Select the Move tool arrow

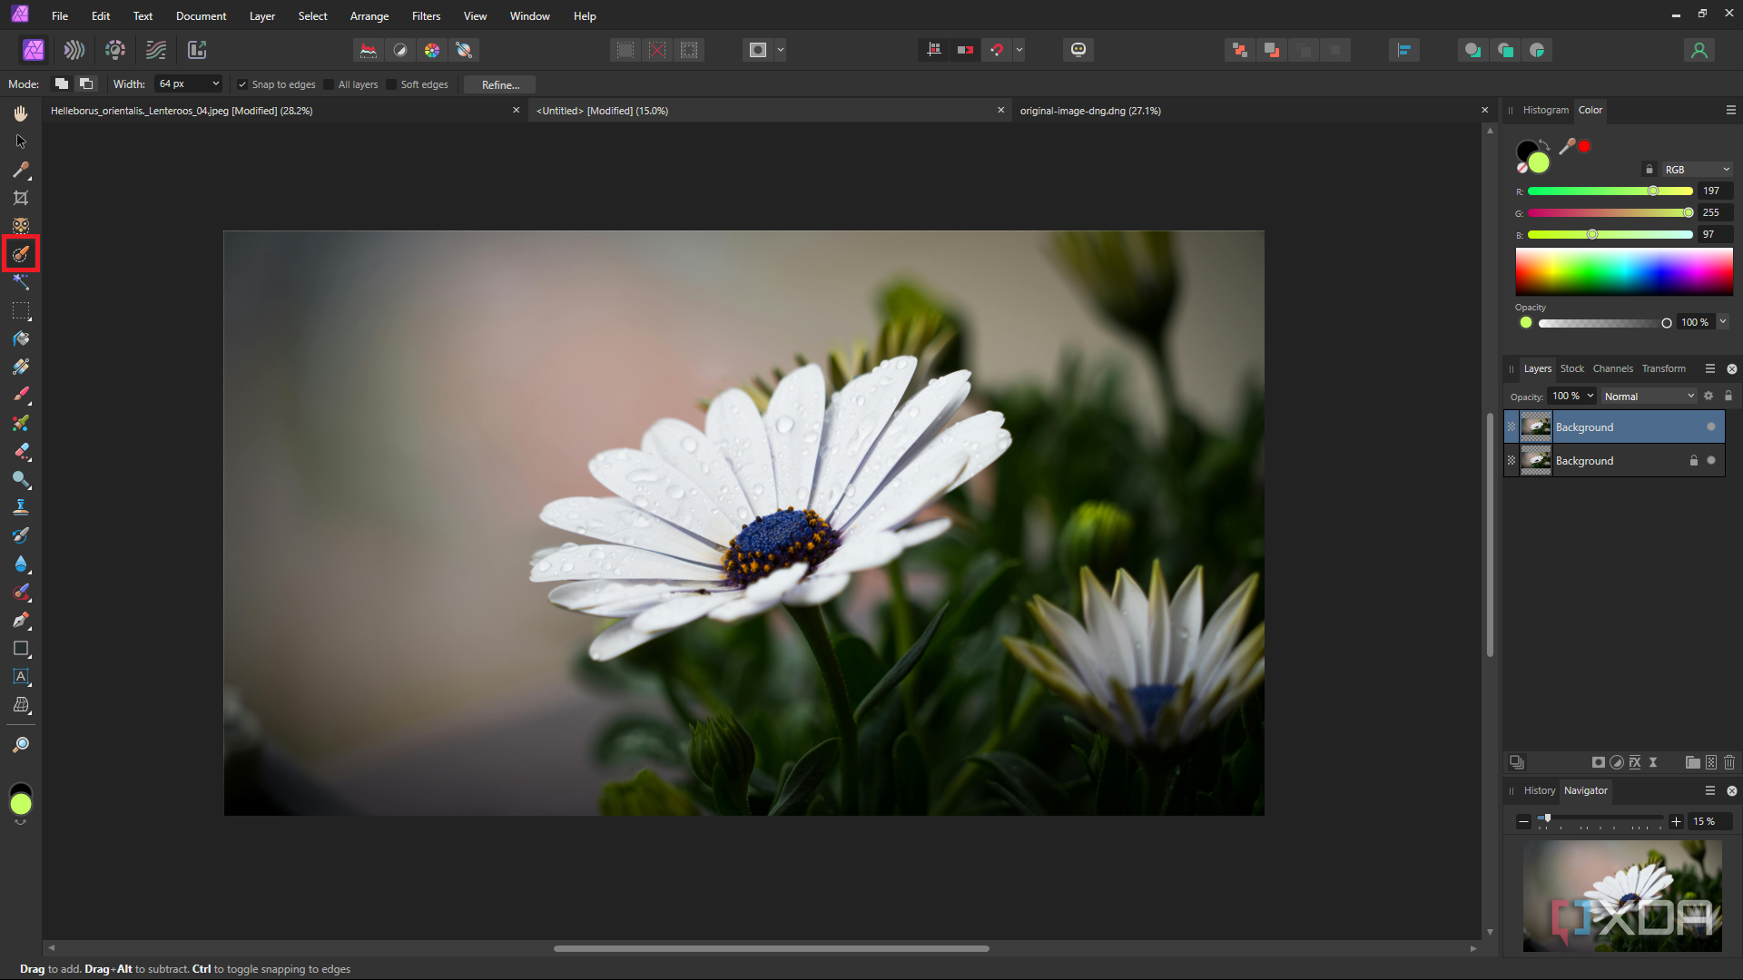click(x=21, y=142)
